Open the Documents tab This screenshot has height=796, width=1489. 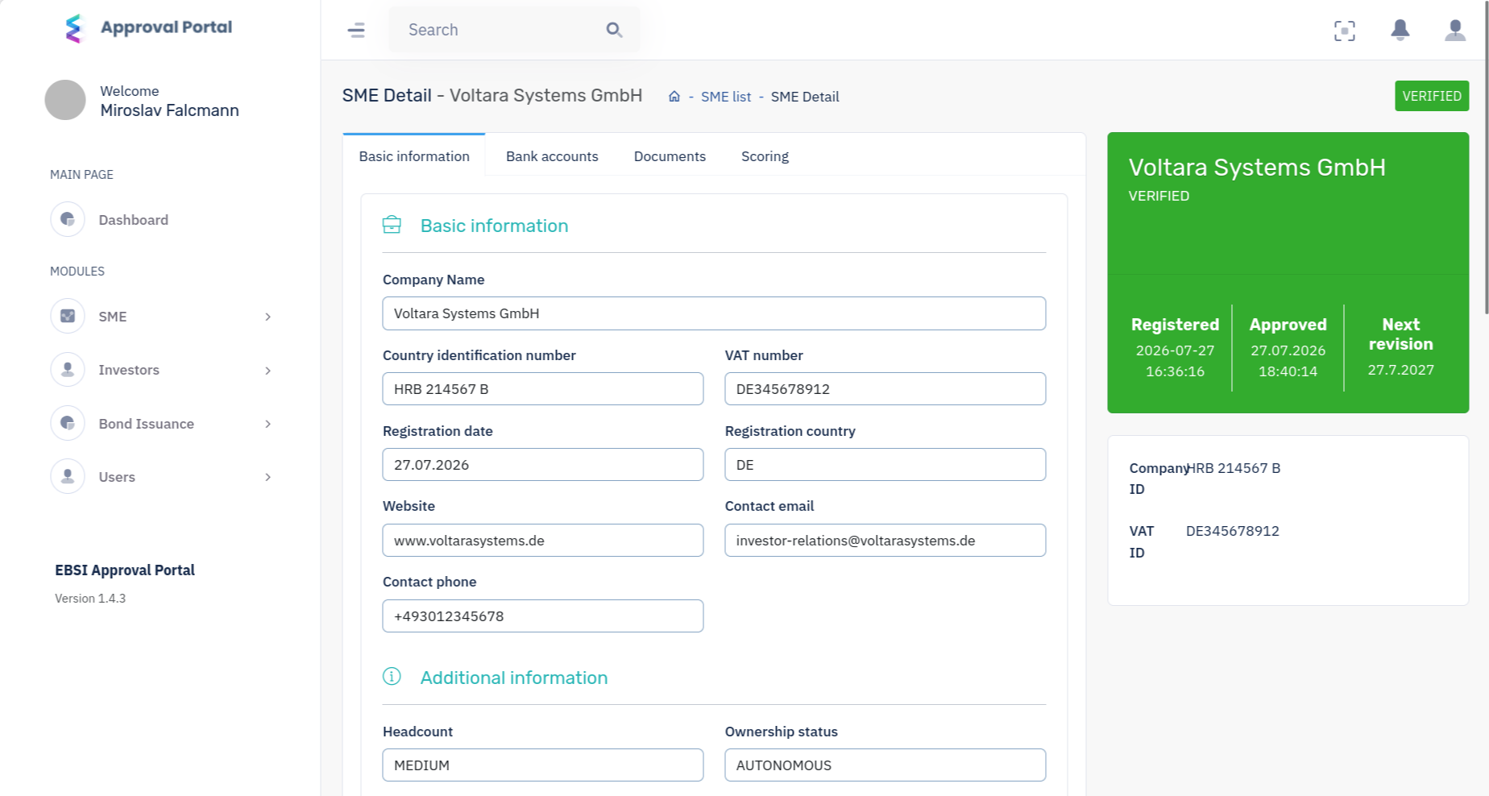pos(670,156)
